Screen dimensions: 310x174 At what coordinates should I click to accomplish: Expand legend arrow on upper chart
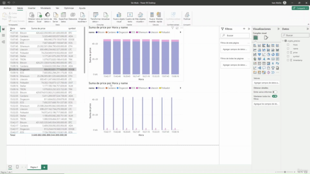click(x=180, y=32)
